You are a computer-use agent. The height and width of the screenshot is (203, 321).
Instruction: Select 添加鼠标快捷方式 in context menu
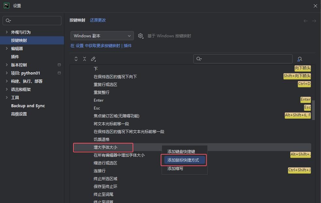click(x=184, y=160)
